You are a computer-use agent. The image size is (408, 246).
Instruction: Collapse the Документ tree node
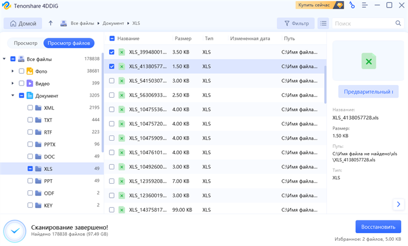click(12, 95)
